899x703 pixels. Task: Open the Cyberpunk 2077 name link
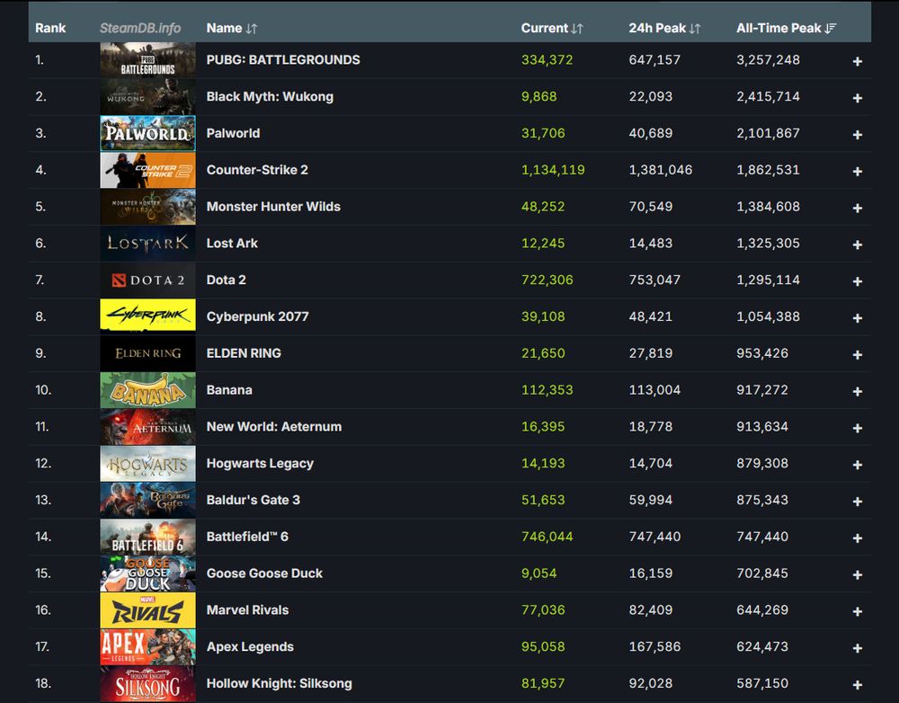tap(257, 316)
